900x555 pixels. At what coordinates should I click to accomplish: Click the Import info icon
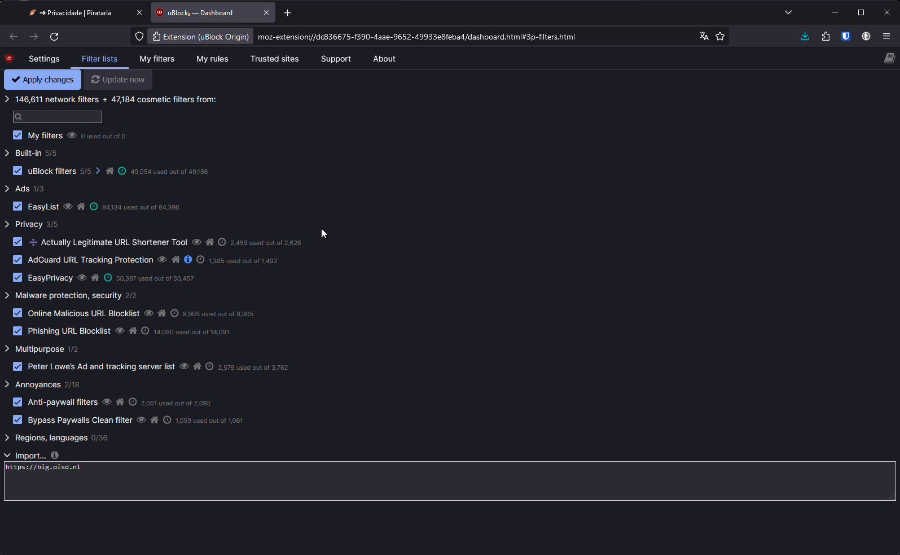tap(55, 455)
